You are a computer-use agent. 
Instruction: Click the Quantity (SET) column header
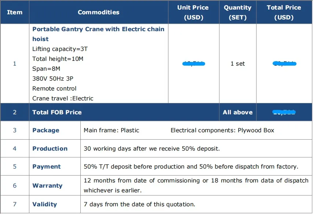(x=237, y=12)
